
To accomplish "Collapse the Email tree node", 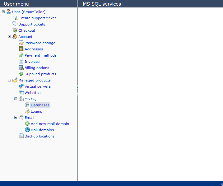I will click(x=16, y=118).
